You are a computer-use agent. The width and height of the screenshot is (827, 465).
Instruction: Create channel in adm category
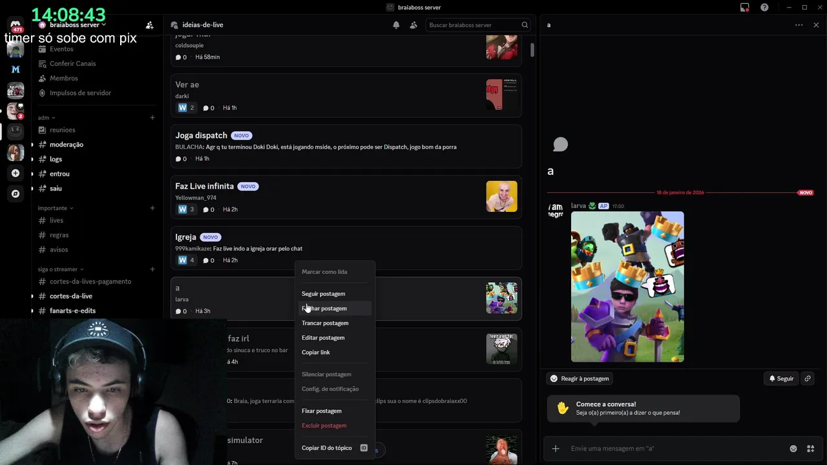152,118
